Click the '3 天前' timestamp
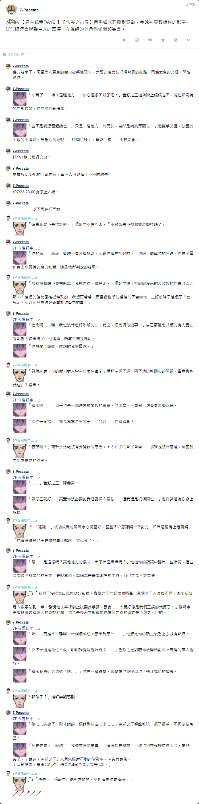Screen dimensions: 199x804 click(x=190, y=5)
